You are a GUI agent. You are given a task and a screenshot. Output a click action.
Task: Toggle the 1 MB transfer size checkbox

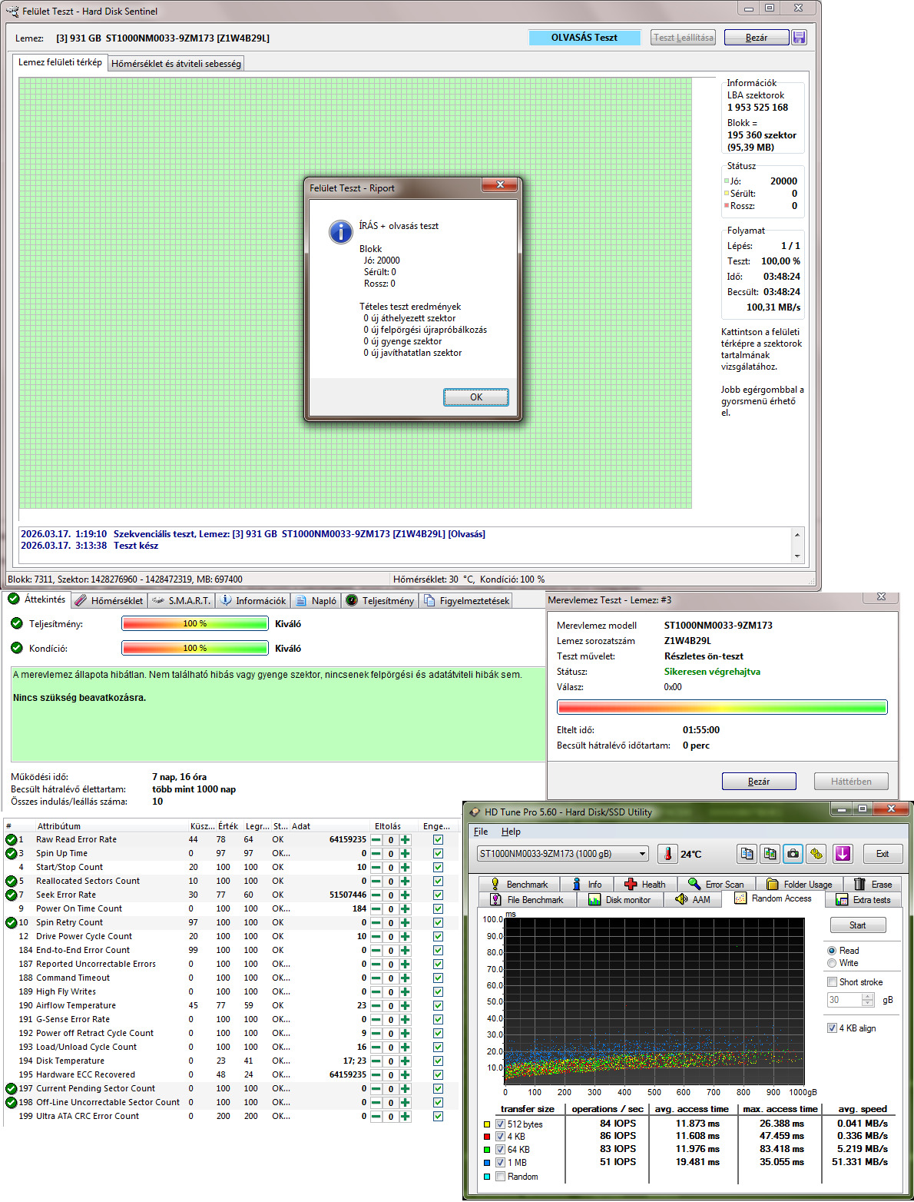[x=501, y=1163]
